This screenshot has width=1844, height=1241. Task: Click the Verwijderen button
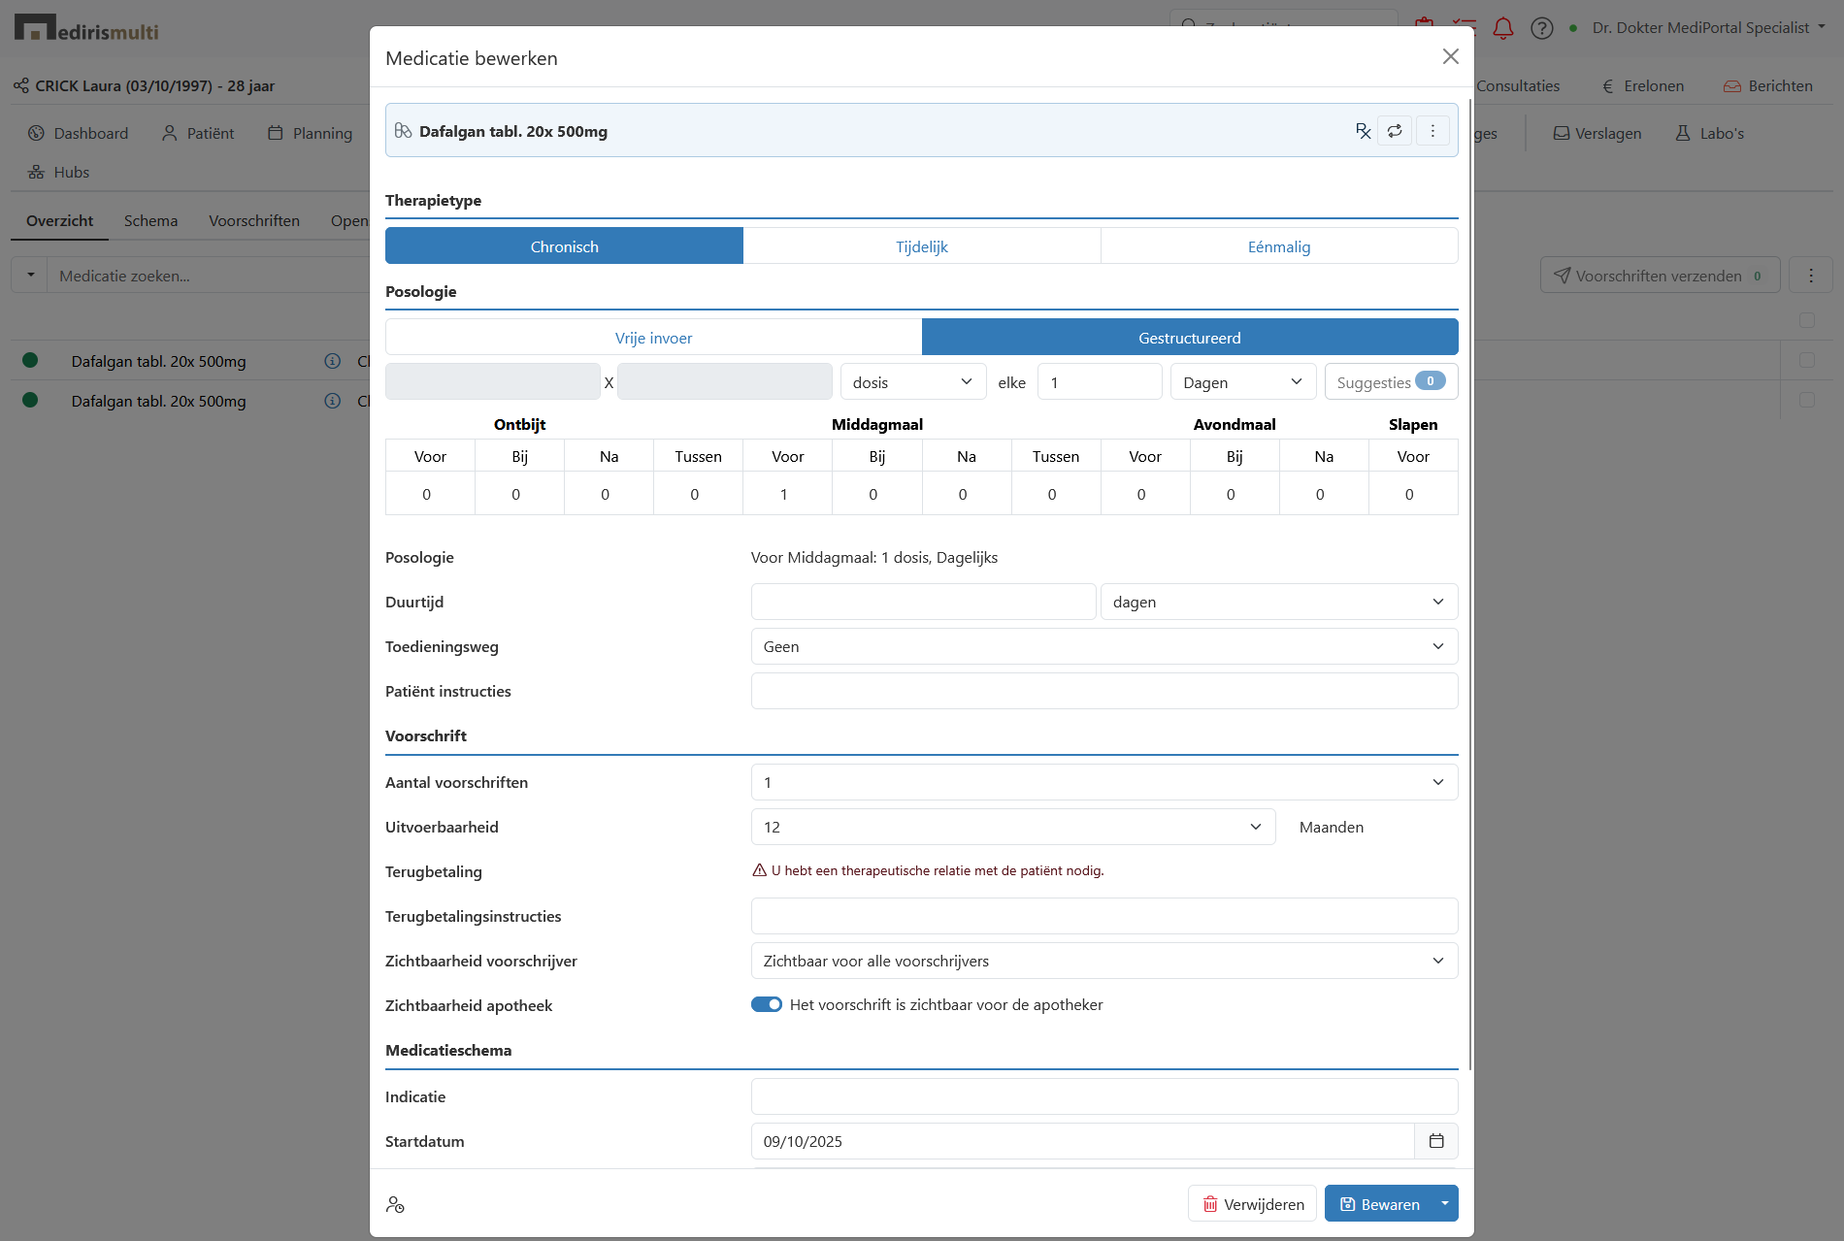[x=1252, y=1203]
